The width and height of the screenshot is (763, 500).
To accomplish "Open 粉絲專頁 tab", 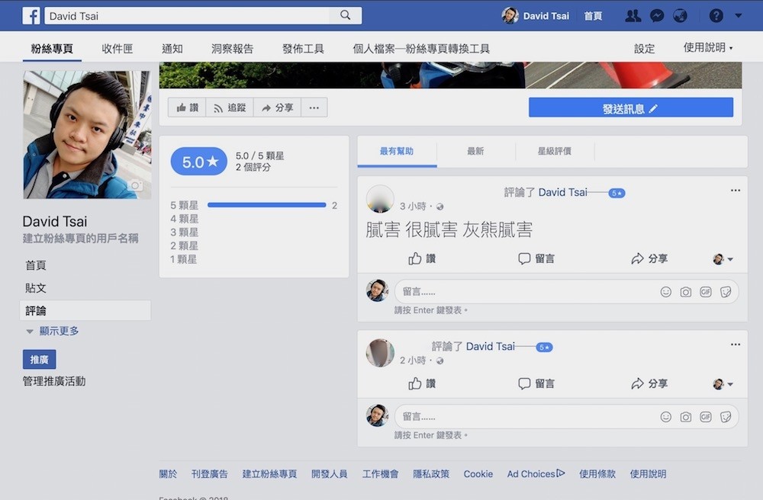I will coord(52,49).
